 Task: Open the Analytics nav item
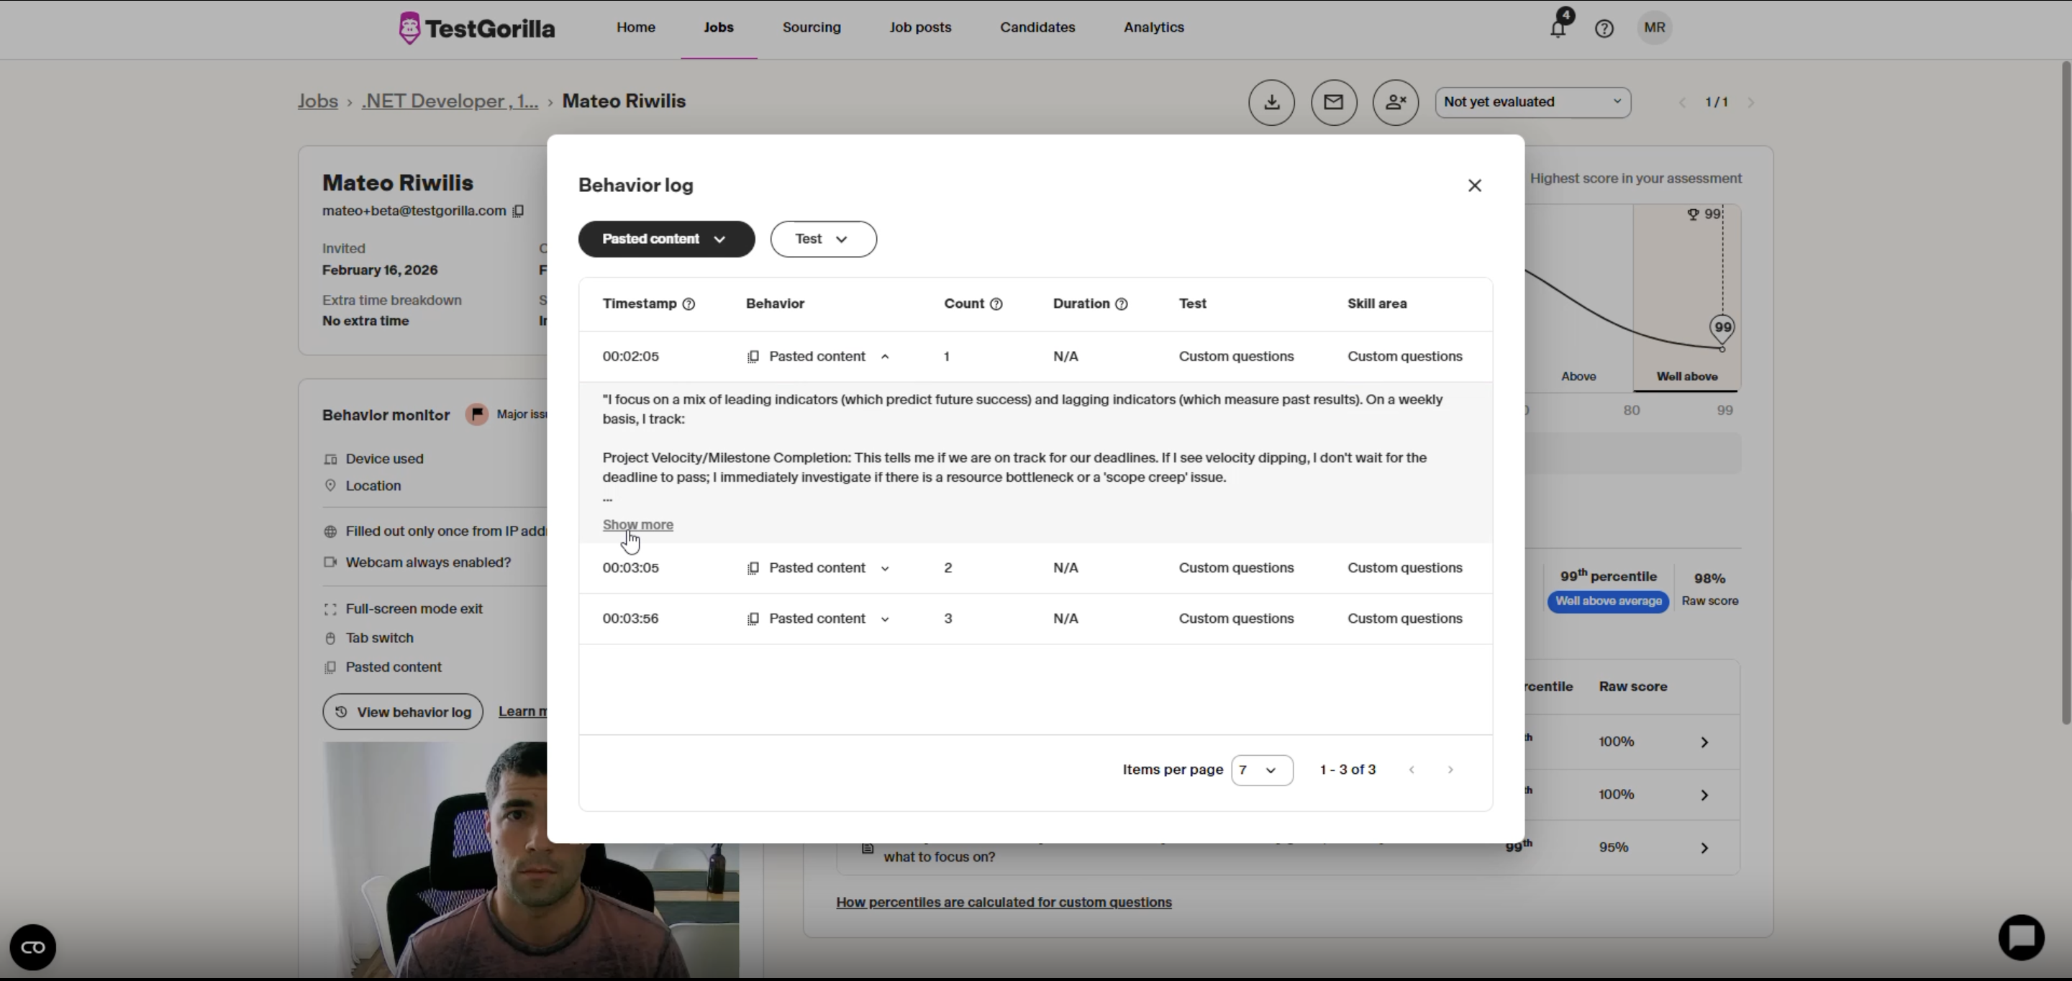1153,27
